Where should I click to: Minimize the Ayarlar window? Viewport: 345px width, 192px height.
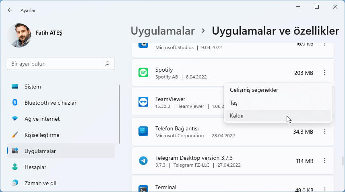[x=298, y=7]
